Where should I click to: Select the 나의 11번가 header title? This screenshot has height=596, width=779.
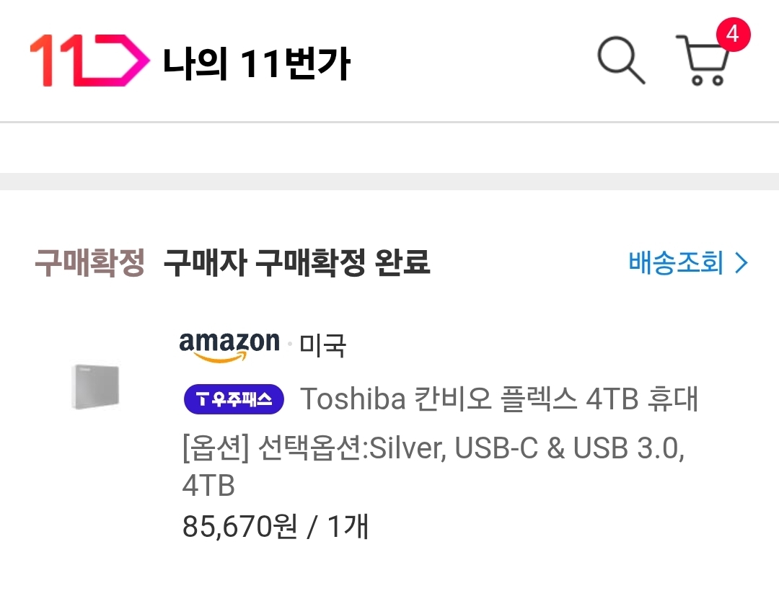click(257, 63)
